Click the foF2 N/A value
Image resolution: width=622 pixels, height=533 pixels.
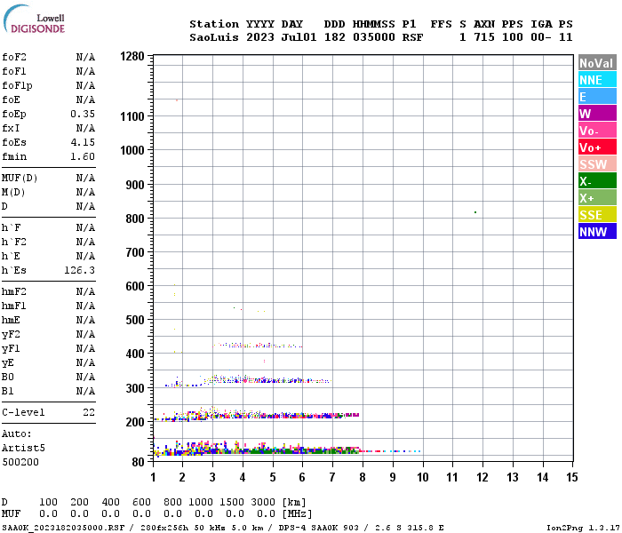(85, 57)
